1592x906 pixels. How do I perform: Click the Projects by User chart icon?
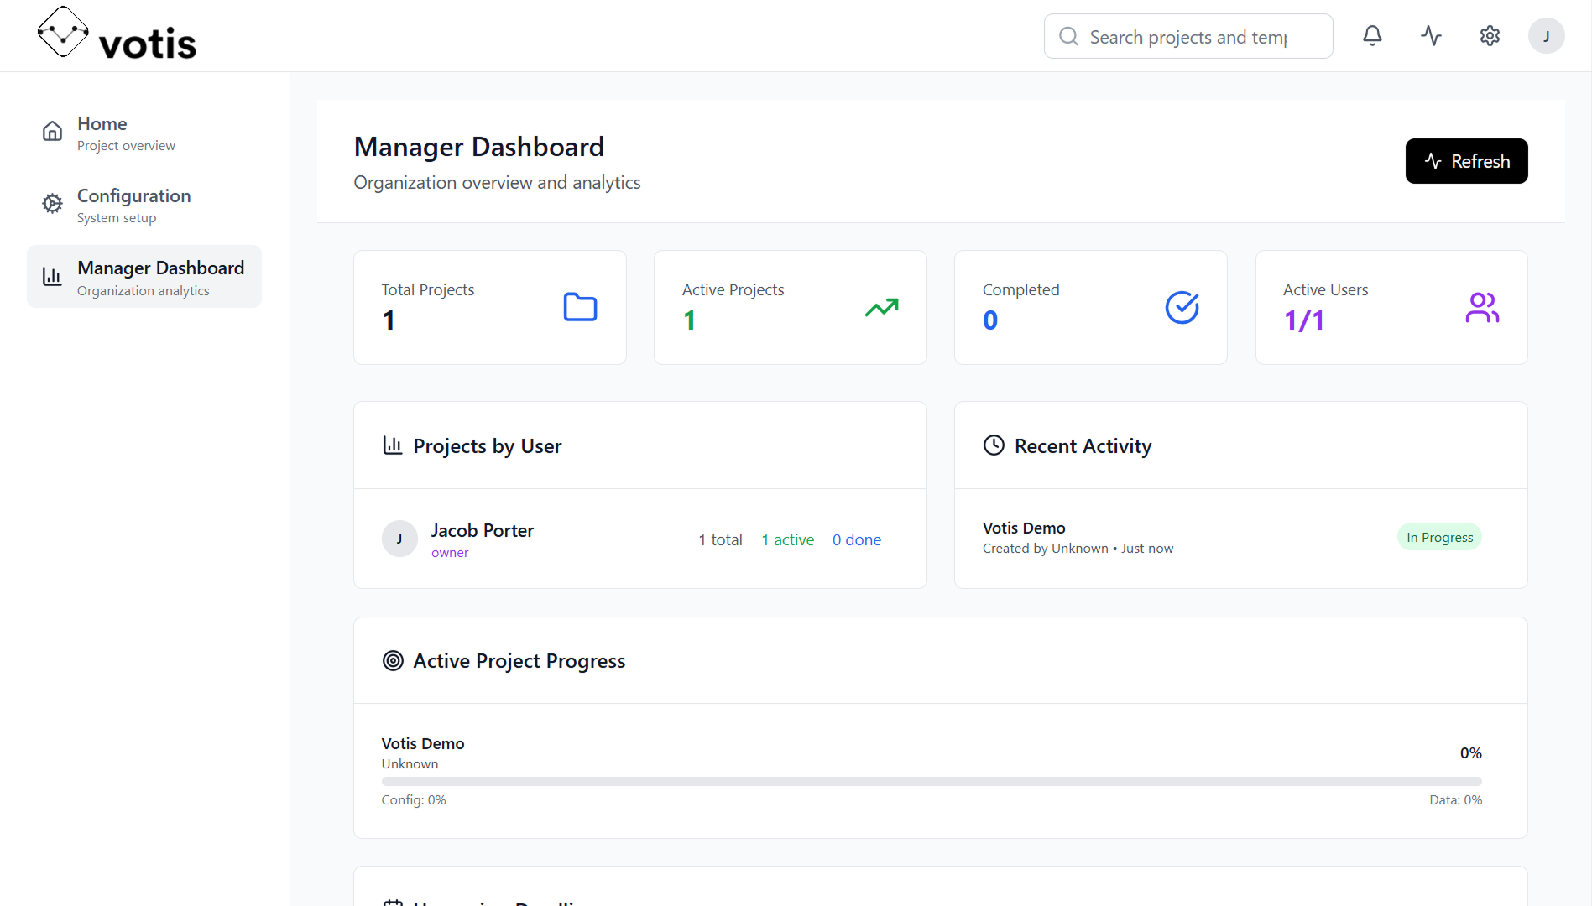tap(392, 445)
